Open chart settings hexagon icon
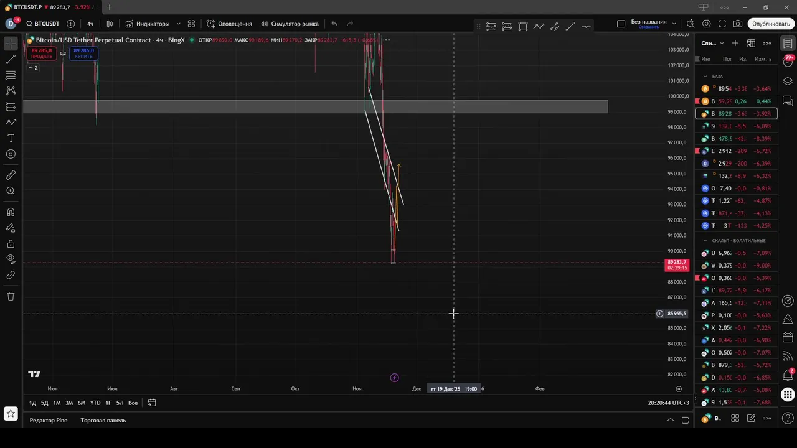This screenshot has height=448, width=797. pyautogui.click(x=706, y=24)
